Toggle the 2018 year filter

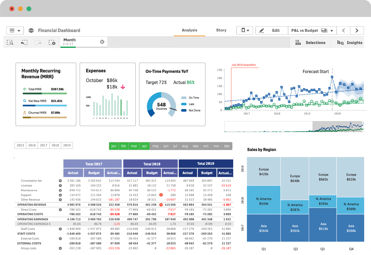click(55, 145)
